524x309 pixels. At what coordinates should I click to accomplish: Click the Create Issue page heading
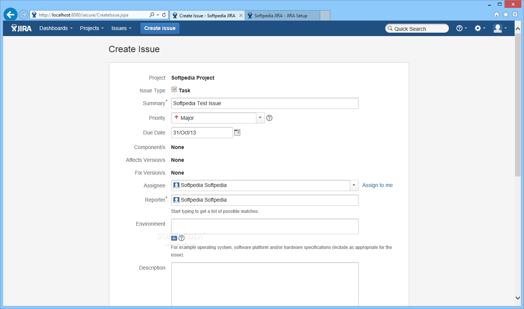(134, 49)
